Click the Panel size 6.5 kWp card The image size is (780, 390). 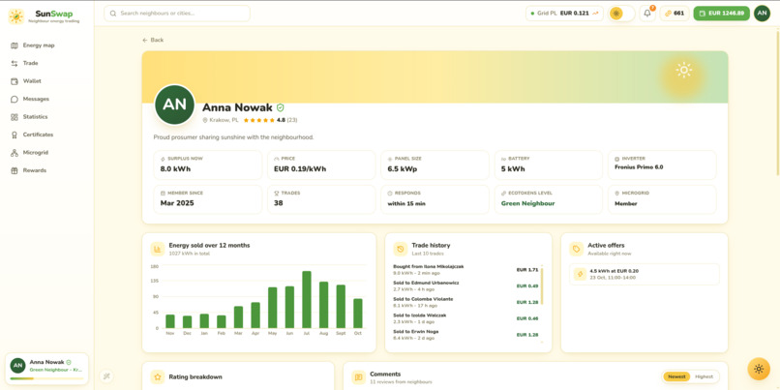tap(435, 165)
